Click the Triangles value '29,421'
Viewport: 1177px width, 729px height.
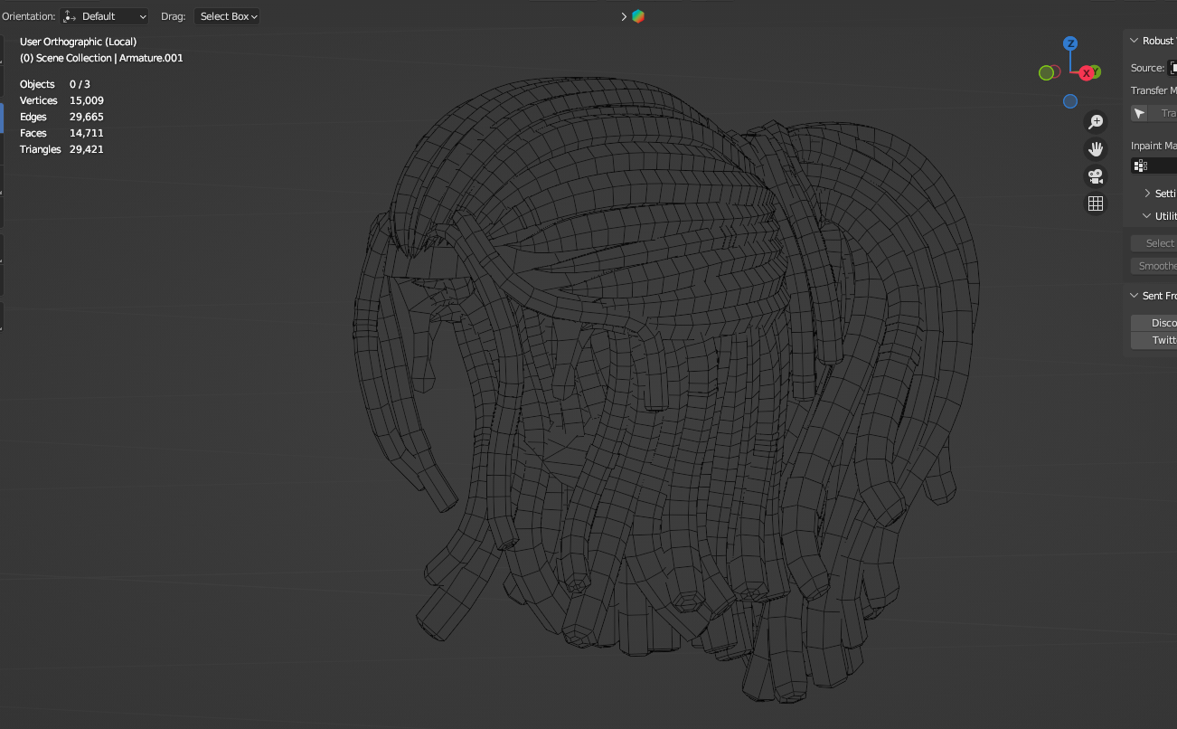(87, 149)
